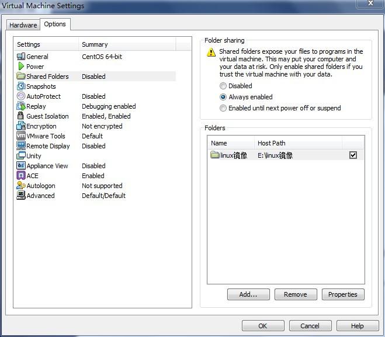
Task: Choose the Always enabled radio button
Action: click(x=223, y=97)
